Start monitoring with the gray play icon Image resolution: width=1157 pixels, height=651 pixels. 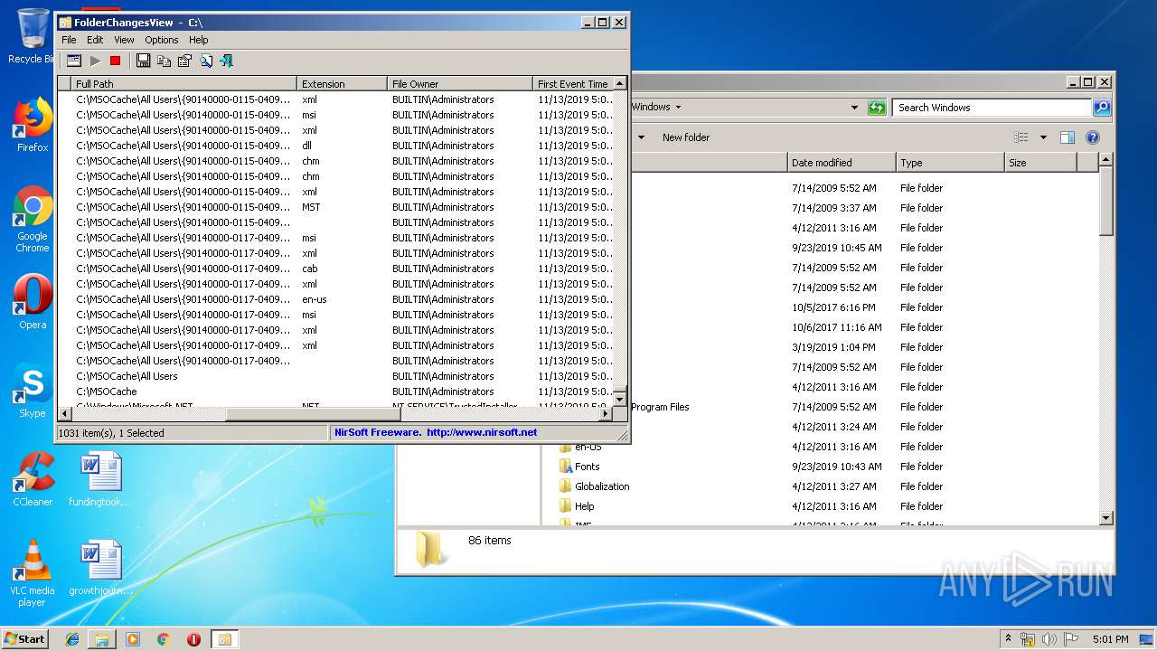point(95,61)
